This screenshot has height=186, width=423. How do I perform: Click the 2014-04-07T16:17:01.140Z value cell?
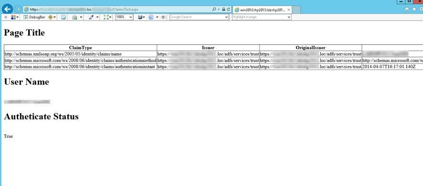(x=389, y=67)
